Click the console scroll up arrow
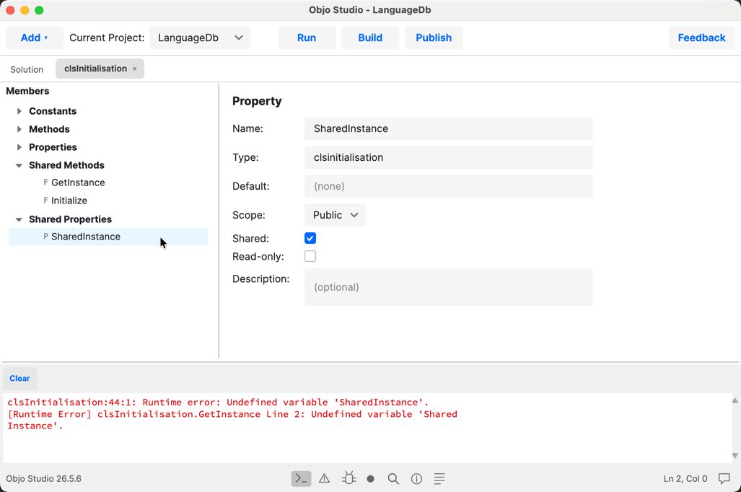 [x=735, y=400]
